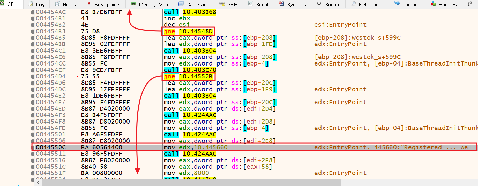Click opcode bytes '8B87 D8020000'
Viewport: 478px width, 186px height.
(x=105, y=122)
